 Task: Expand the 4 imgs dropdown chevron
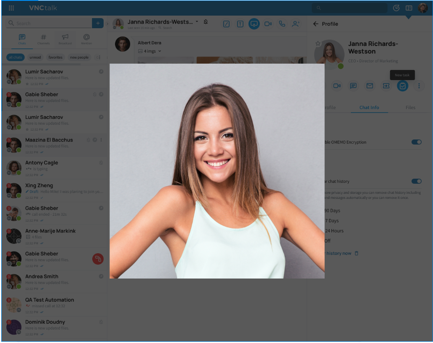160,51
